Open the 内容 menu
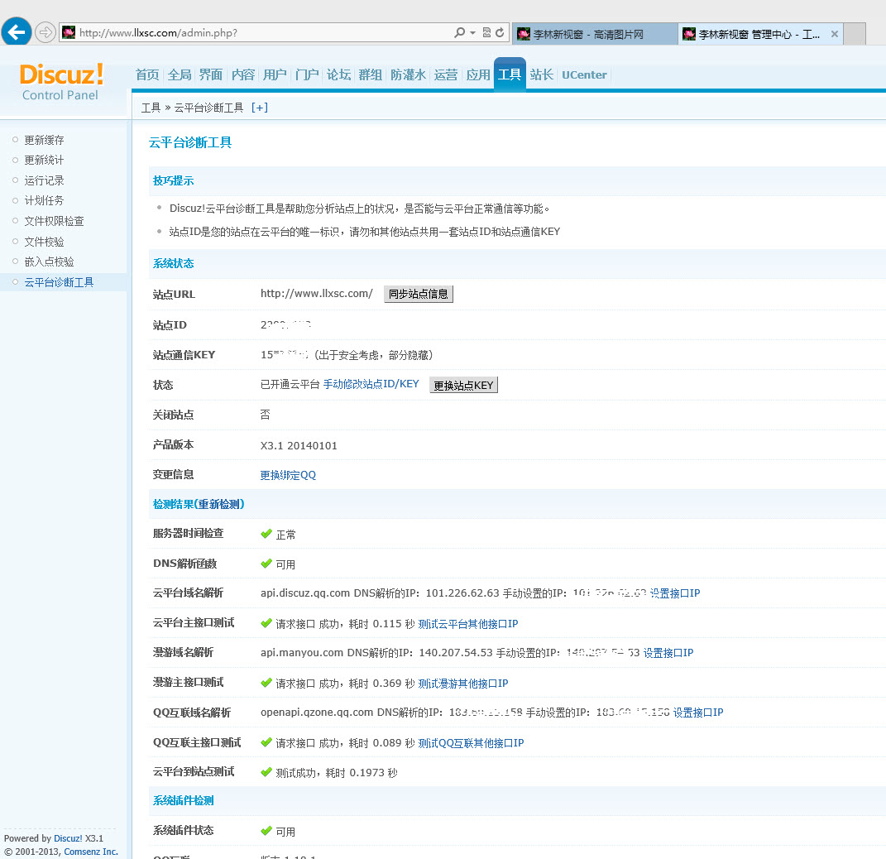The image size is (886, 859). tap(243, 74)
